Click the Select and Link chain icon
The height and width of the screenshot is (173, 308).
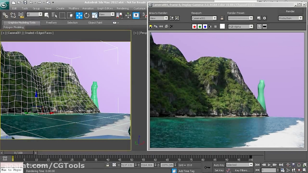coord(5,15)
